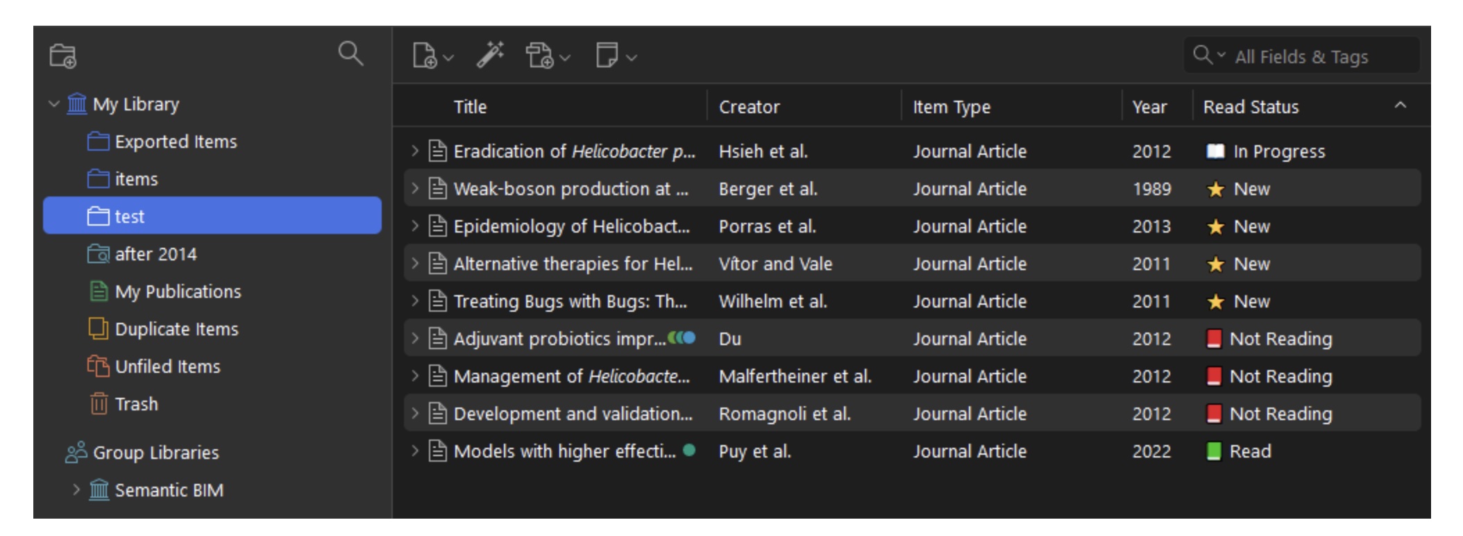The width and height of the screenshot is (1463, 536).
Task: Click the Unfiled Items icon
Action: coord(98,366)
